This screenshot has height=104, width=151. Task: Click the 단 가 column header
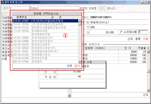[128, 48]
